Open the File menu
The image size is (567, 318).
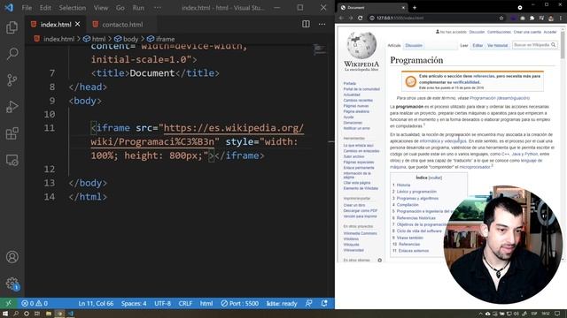[x=27, y=8]
